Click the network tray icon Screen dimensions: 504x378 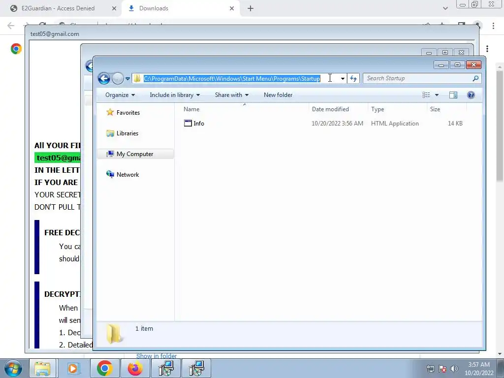click(430, 369)
